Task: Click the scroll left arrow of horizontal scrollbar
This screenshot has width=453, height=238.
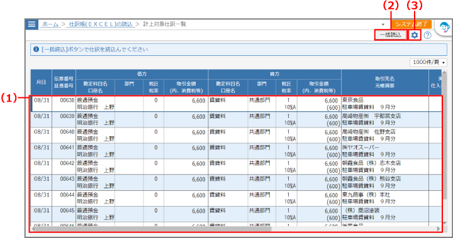Action: [33, 229]
